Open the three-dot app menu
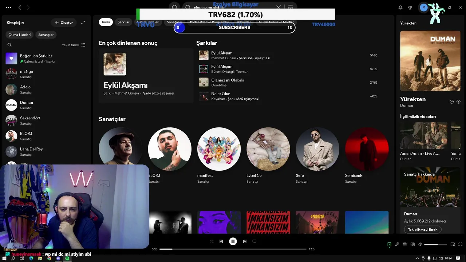The width and height of the screenshot is (466, 262). tap(8, 7)
